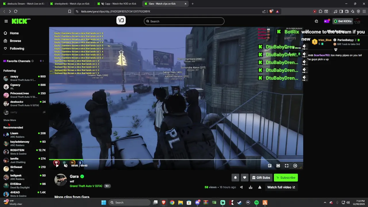
Task: Open video playback settings
Action: 295,166
